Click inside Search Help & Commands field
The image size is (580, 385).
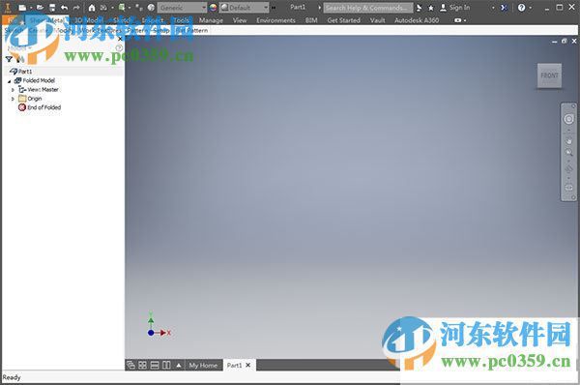click(x=368, y=8)
